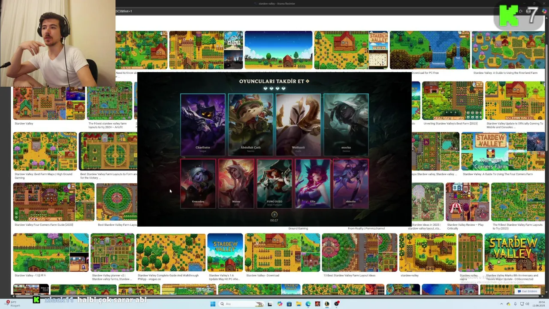Open the taskbar app with the red notification badge
549x309 pixels.
point(337,304)
